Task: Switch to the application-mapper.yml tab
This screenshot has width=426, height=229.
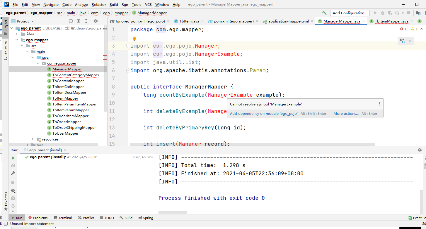Action: pyautogui.click(x=288, y=21)
